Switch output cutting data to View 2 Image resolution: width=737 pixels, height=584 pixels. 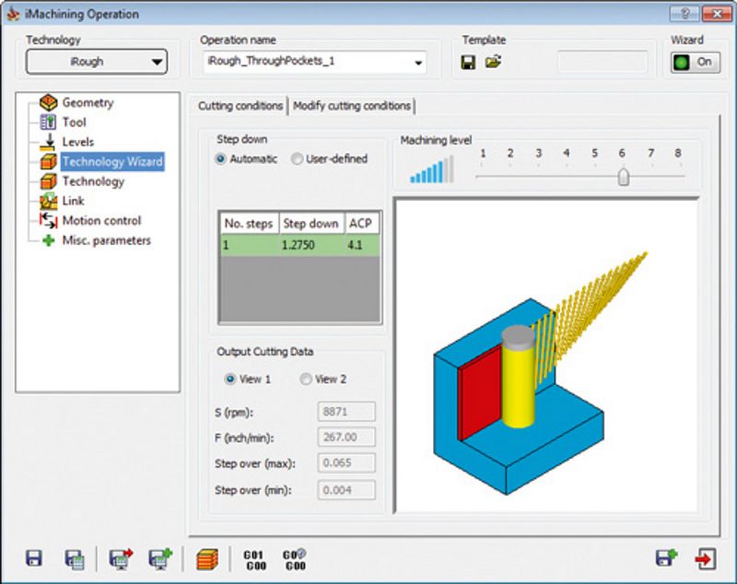tap(306, 379)
